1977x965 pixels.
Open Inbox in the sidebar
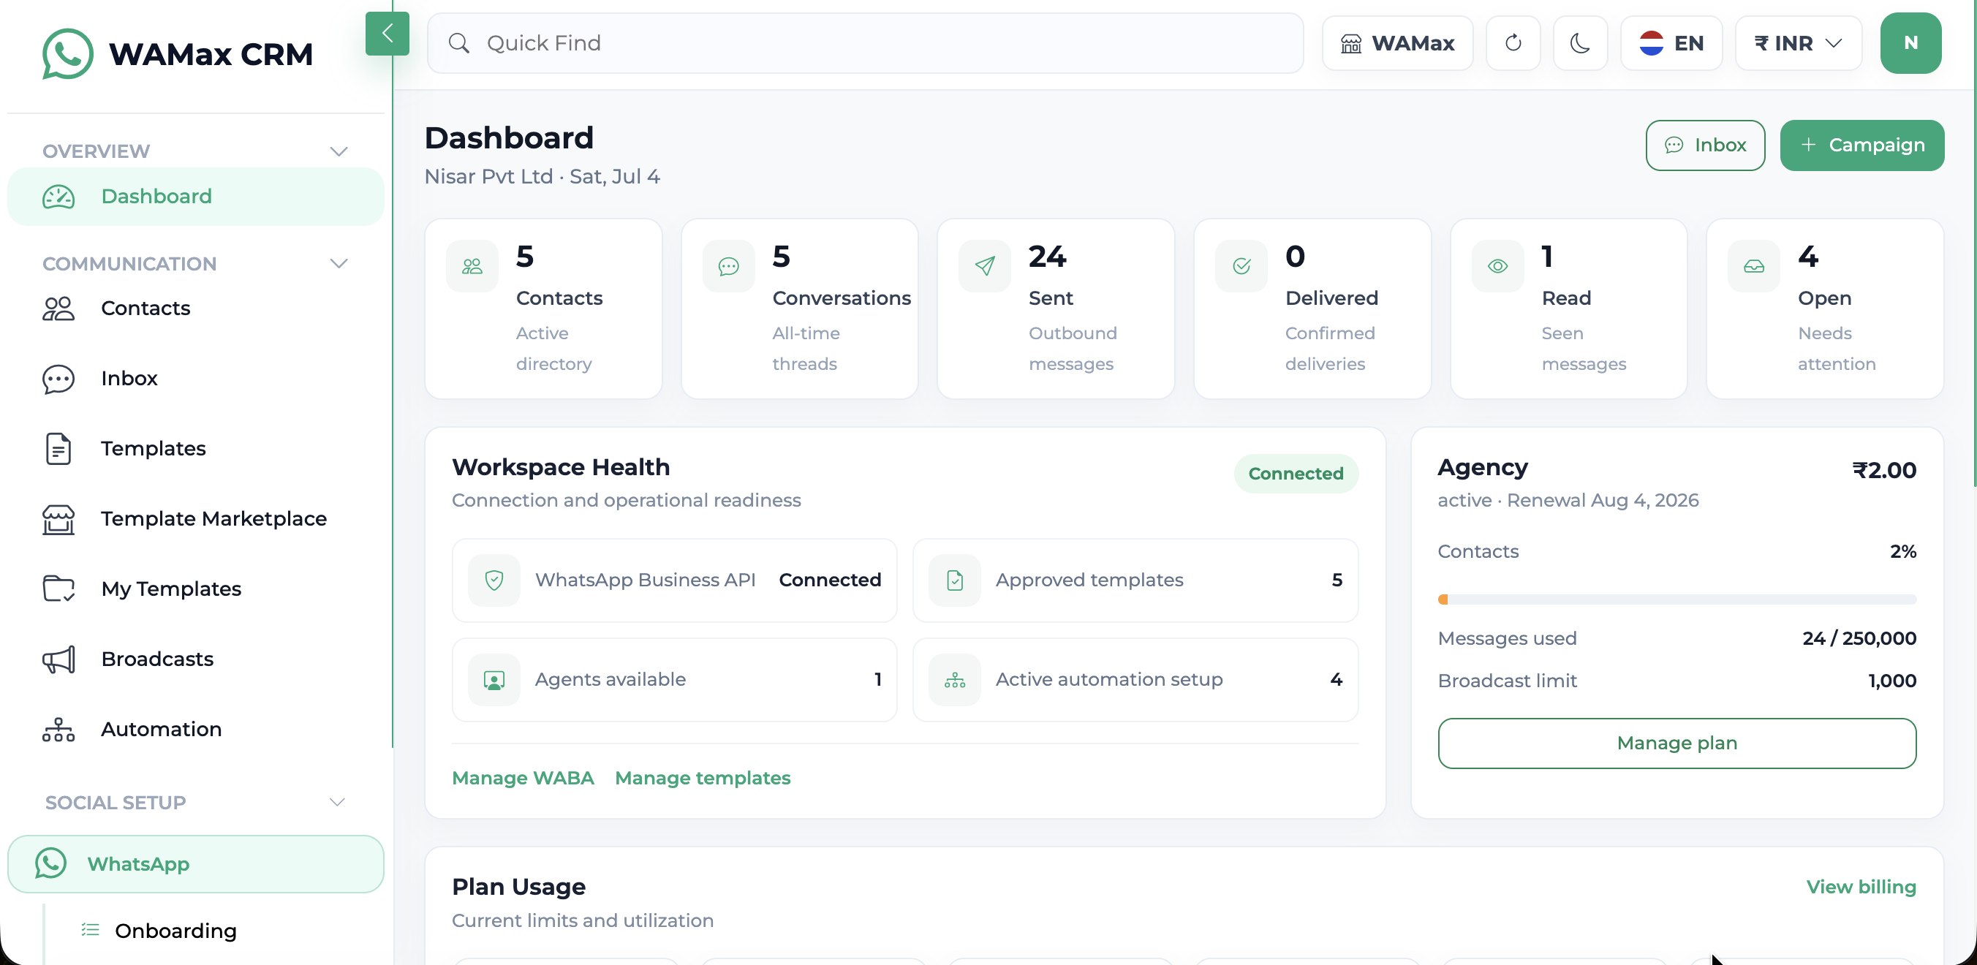(x=196, y=378)
